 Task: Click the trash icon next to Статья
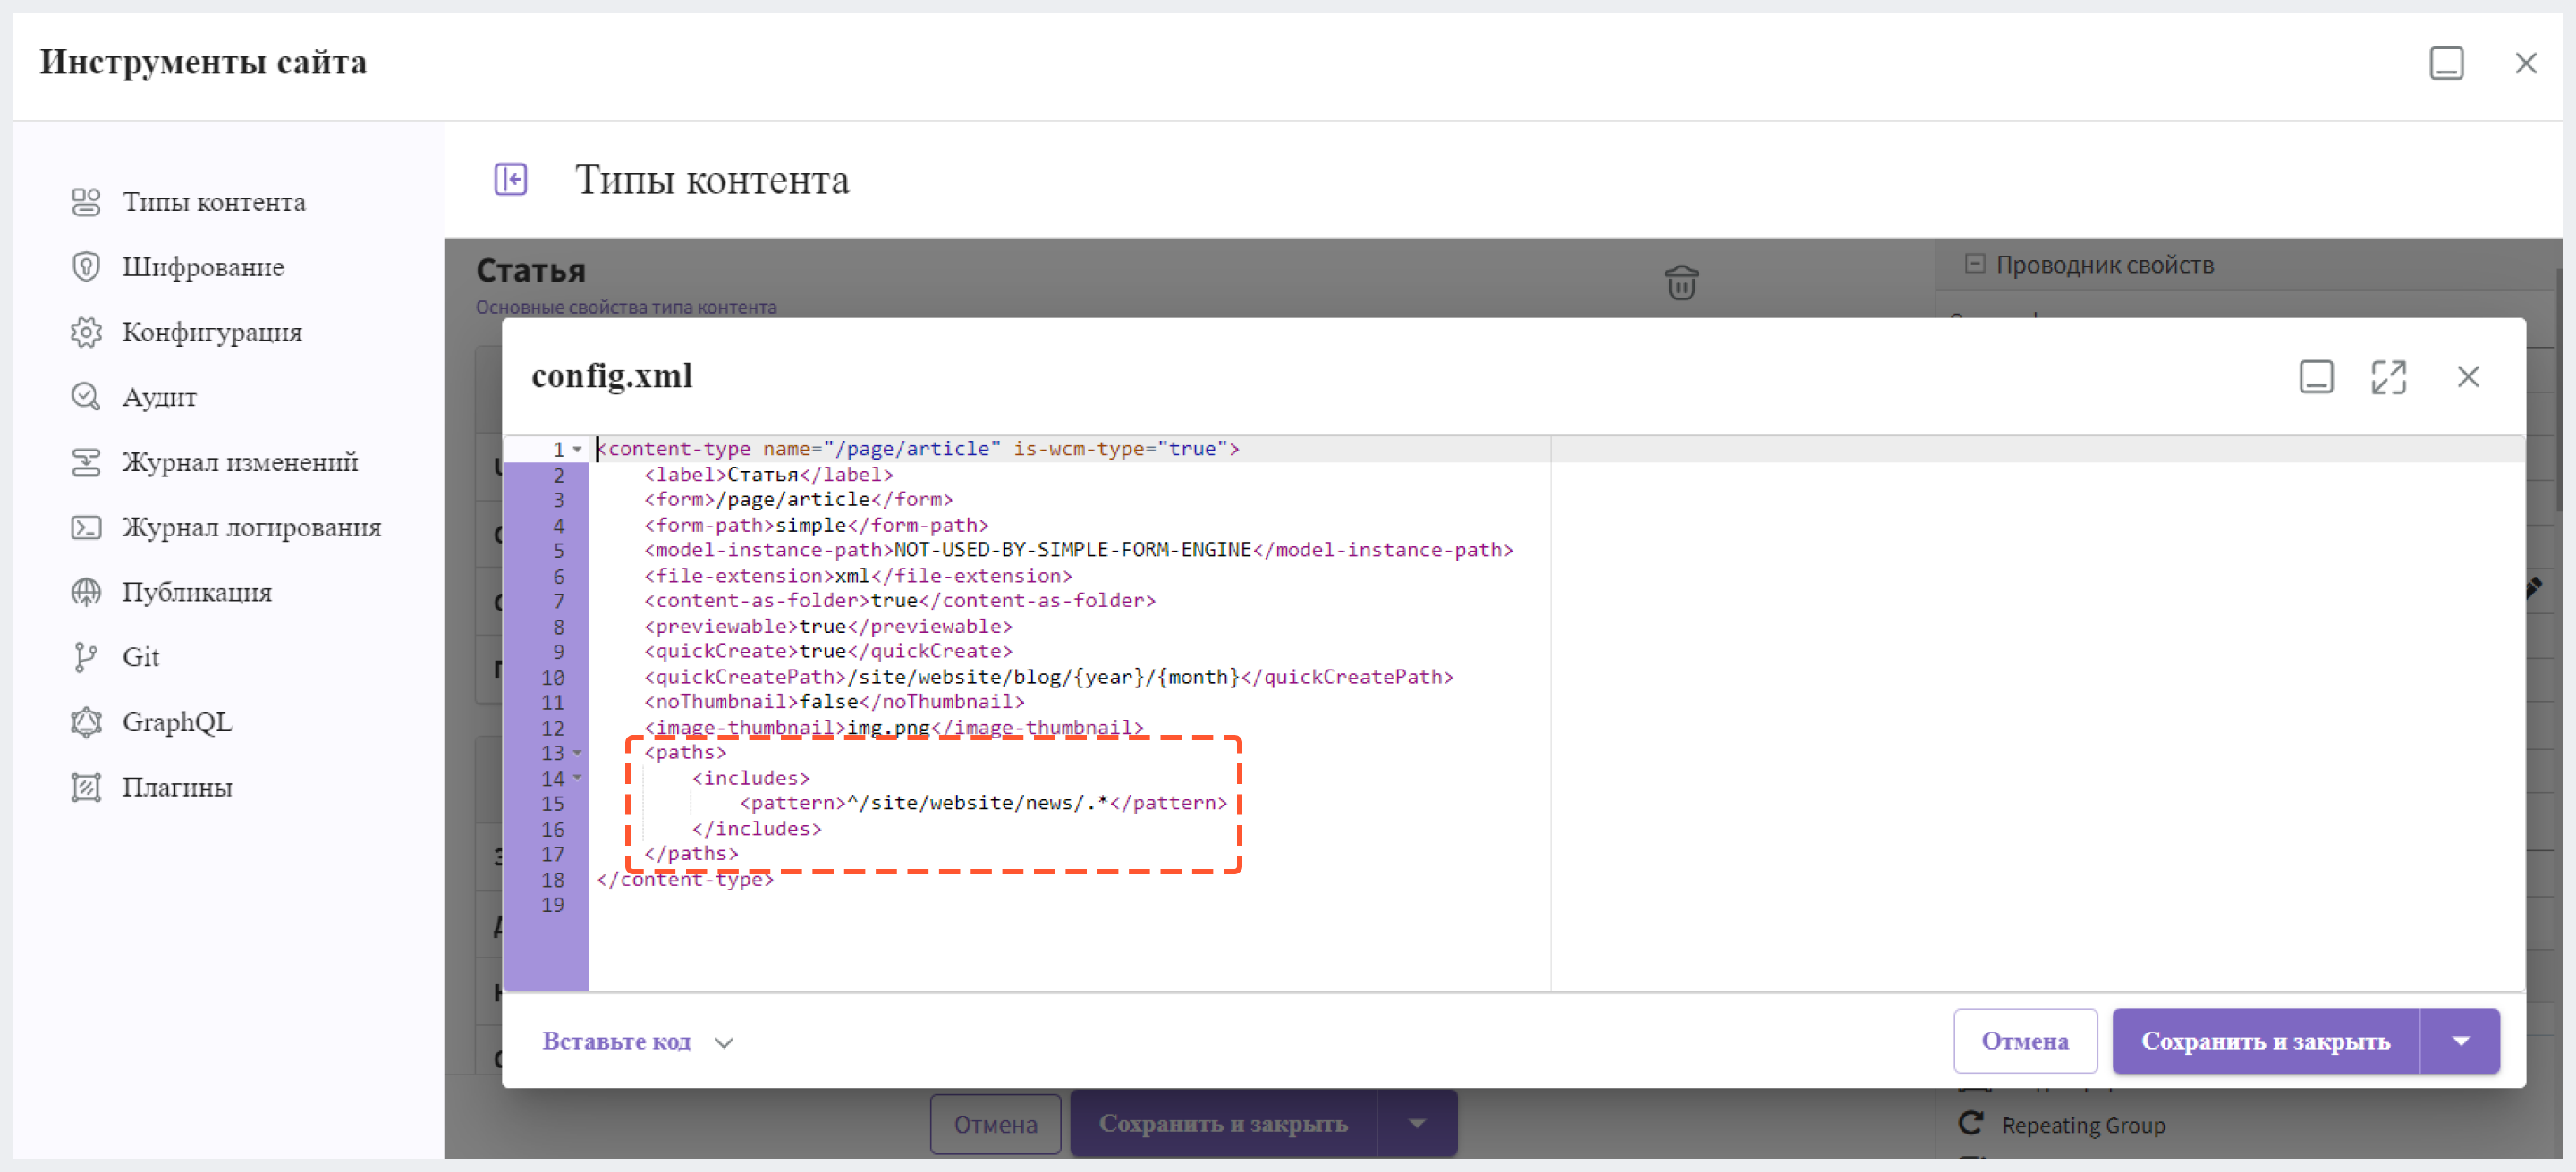pyautogui.click(x=1681, y=282)
